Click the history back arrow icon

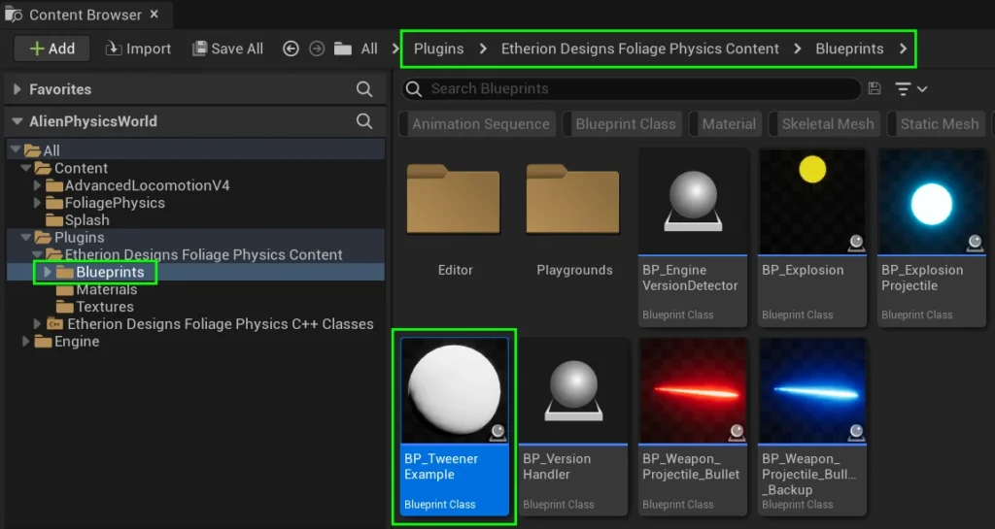(290, 49)
